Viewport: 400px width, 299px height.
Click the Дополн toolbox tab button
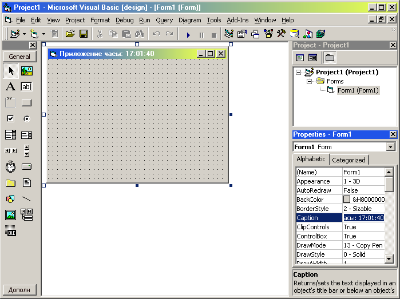19,290
